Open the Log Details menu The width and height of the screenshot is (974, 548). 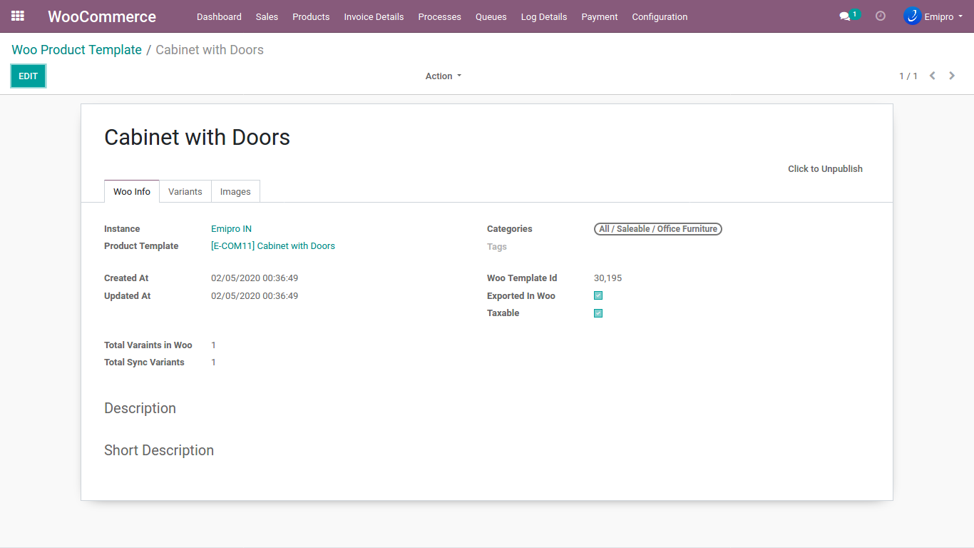coord(544,16)
